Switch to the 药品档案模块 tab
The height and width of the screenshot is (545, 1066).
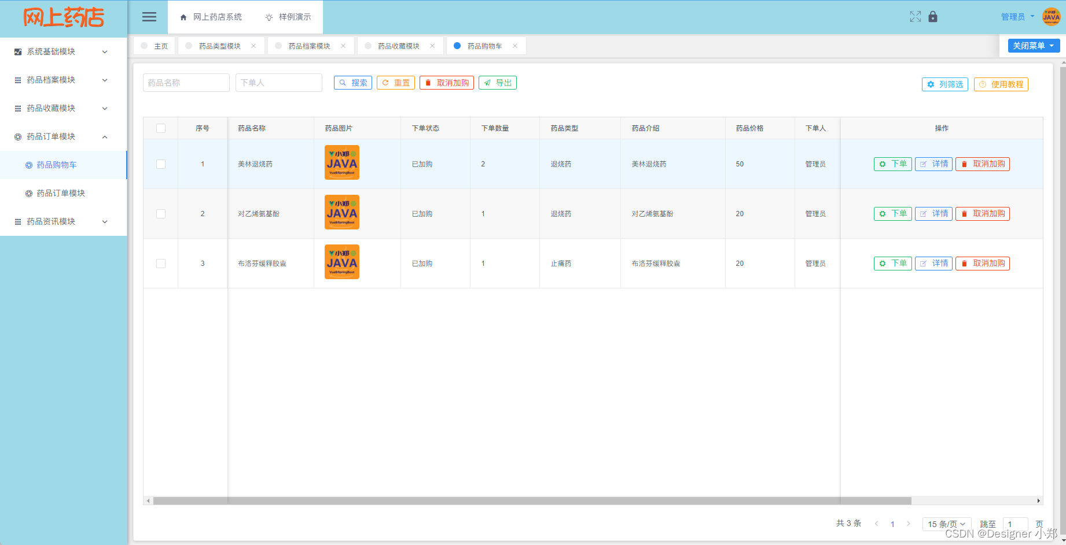click(310, 46)
